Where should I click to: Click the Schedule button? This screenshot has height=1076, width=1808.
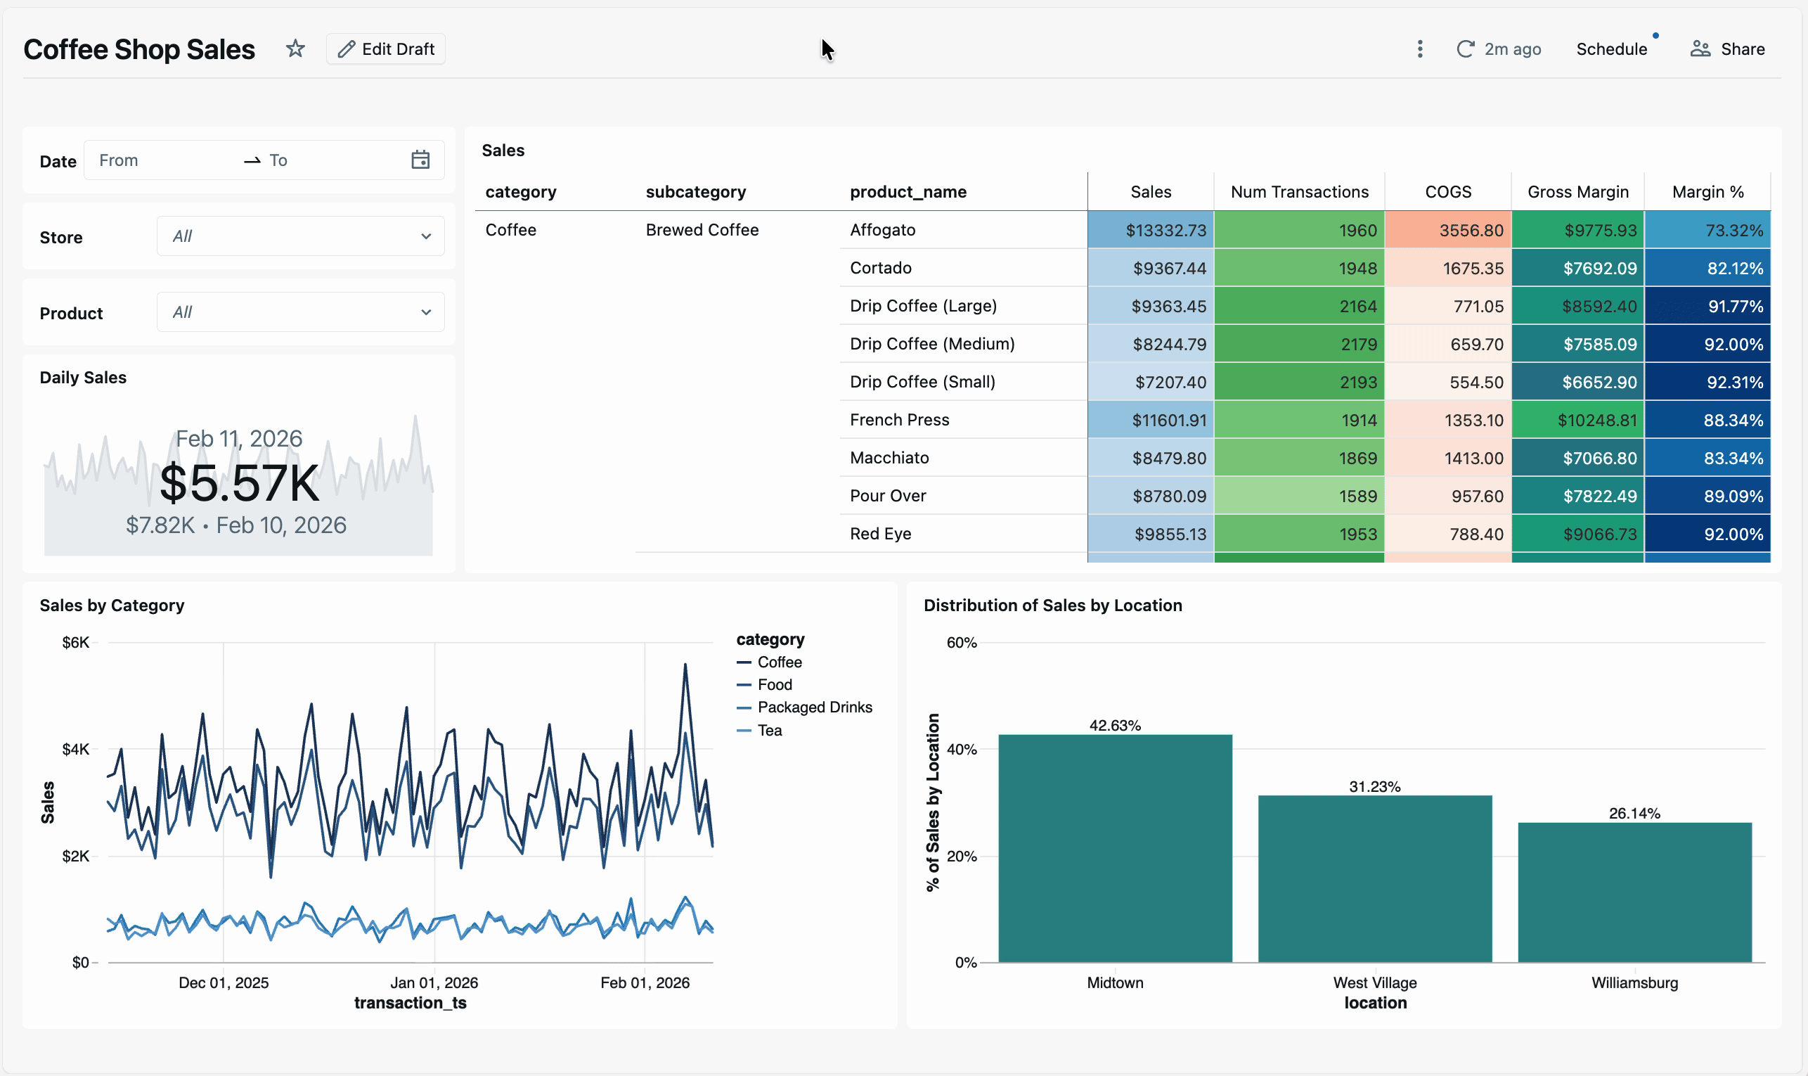coord(1613,49)
